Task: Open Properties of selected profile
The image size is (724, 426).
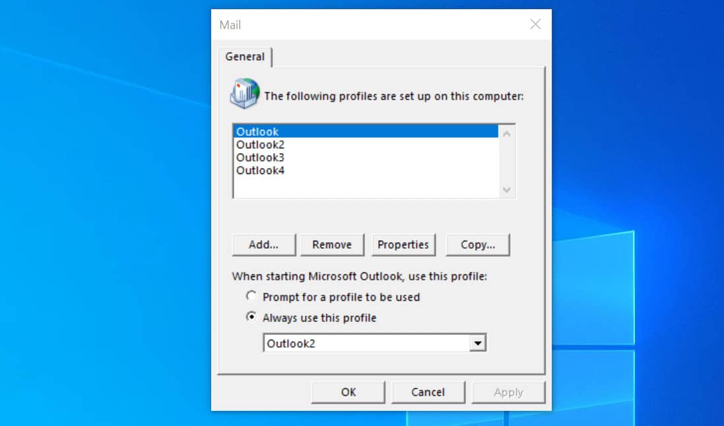Action: click(x=403, y=245)
